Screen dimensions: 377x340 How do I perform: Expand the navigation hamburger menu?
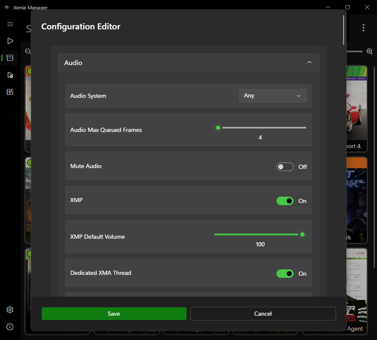click(10, 24)
